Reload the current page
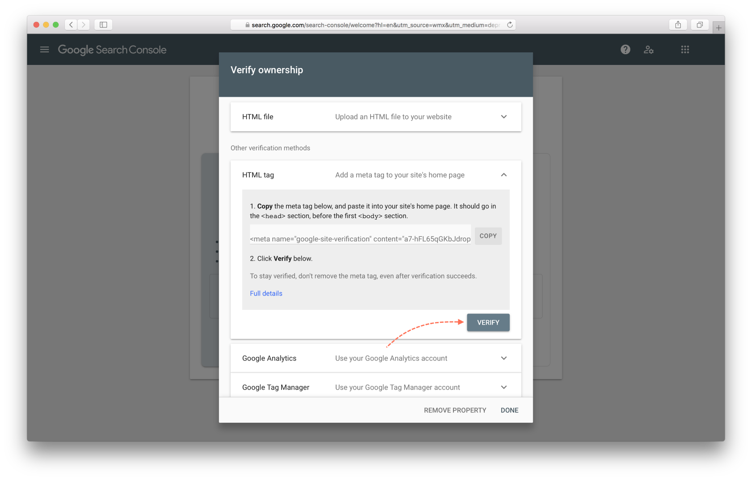The height and width of the screenshot is (480, 752). click(x=510, y=25)
